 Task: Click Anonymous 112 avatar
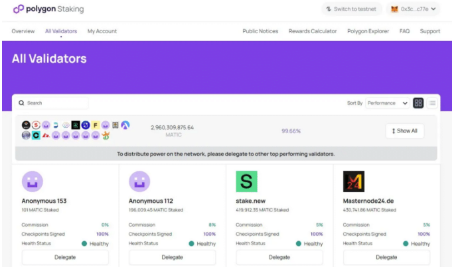[x=139, y=182]
